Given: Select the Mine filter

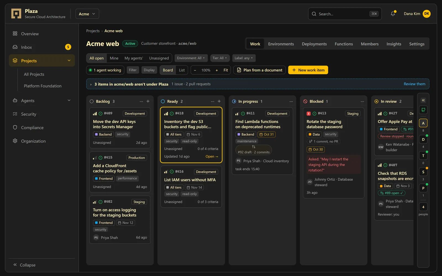Looking at the screenshot, I should pyautogui.click(x=114, y=58).
